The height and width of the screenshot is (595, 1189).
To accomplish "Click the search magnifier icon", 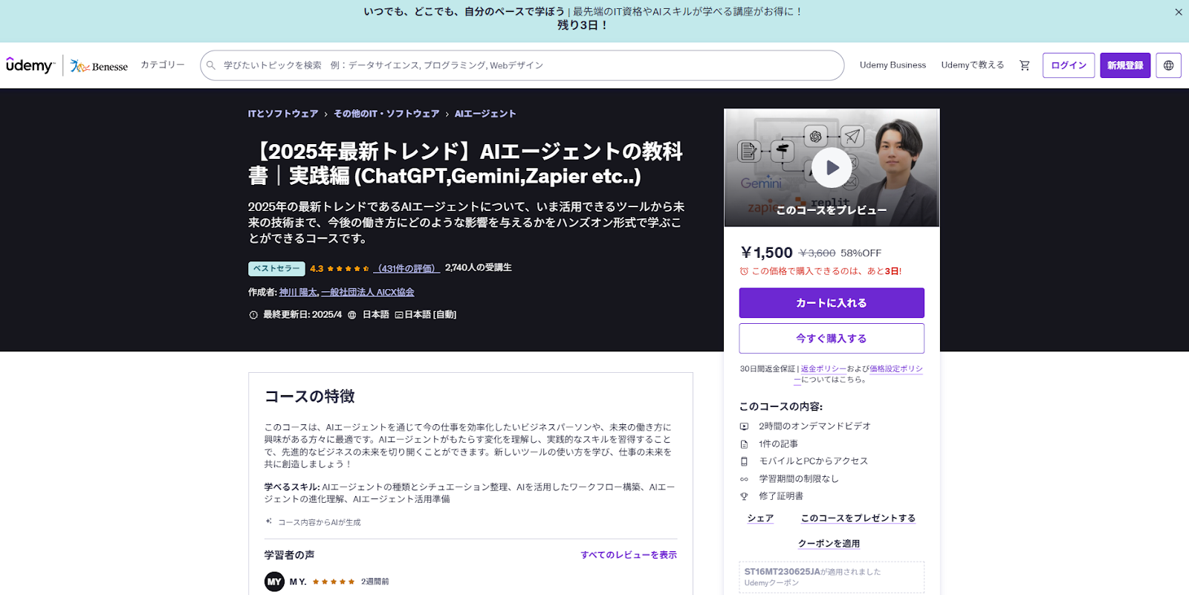I will point(211,65).
